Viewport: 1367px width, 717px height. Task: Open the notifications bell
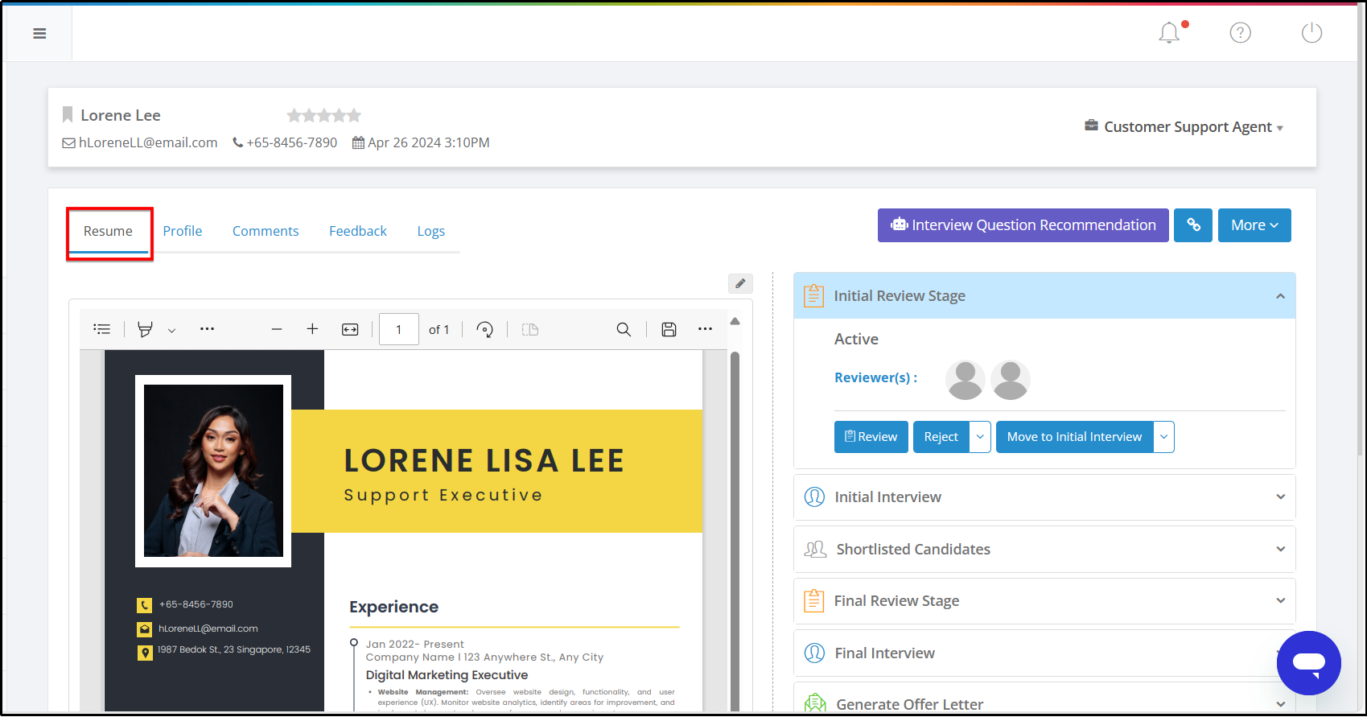1170,33
